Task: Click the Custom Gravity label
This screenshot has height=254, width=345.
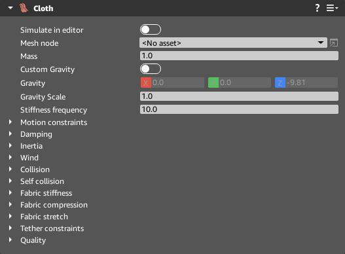Action: tap(48, 69)
